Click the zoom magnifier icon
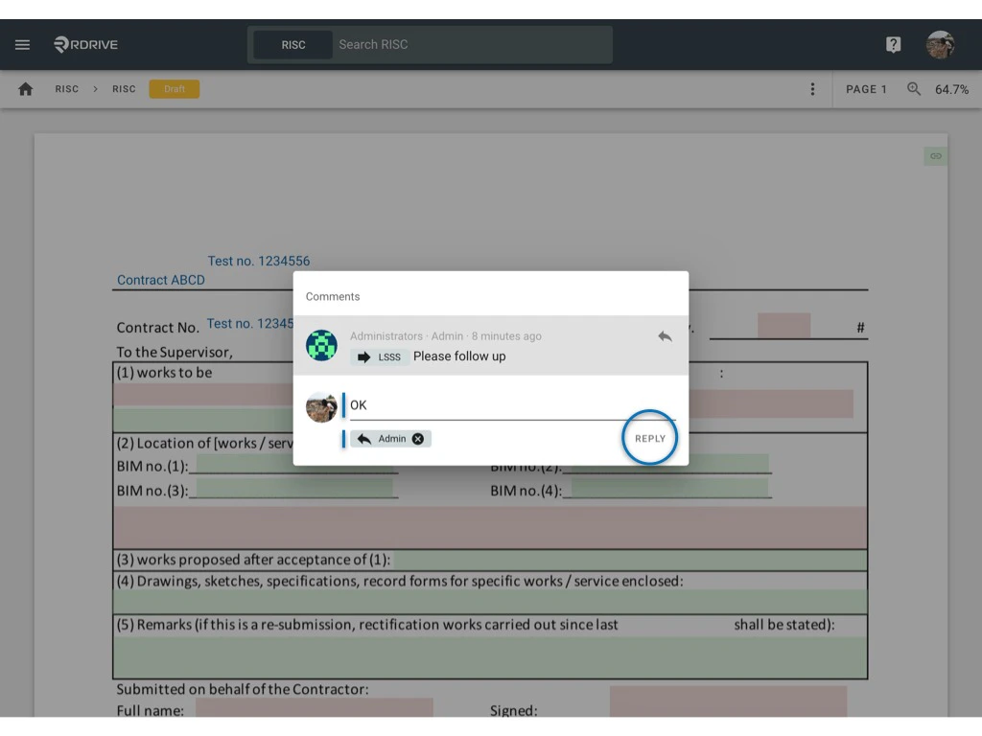 pyautogui.click(x=914, y=89)
